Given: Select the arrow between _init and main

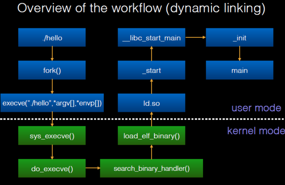Looking at the screenshot, I should pyautogui.click(x=239, y=54).
